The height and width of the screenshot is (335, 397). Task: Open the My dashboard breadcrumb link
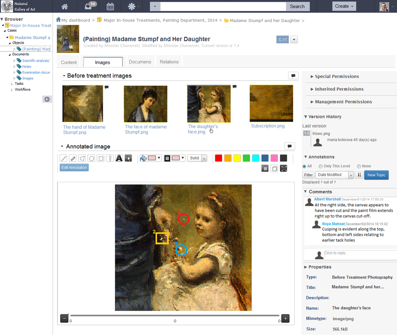76,20
